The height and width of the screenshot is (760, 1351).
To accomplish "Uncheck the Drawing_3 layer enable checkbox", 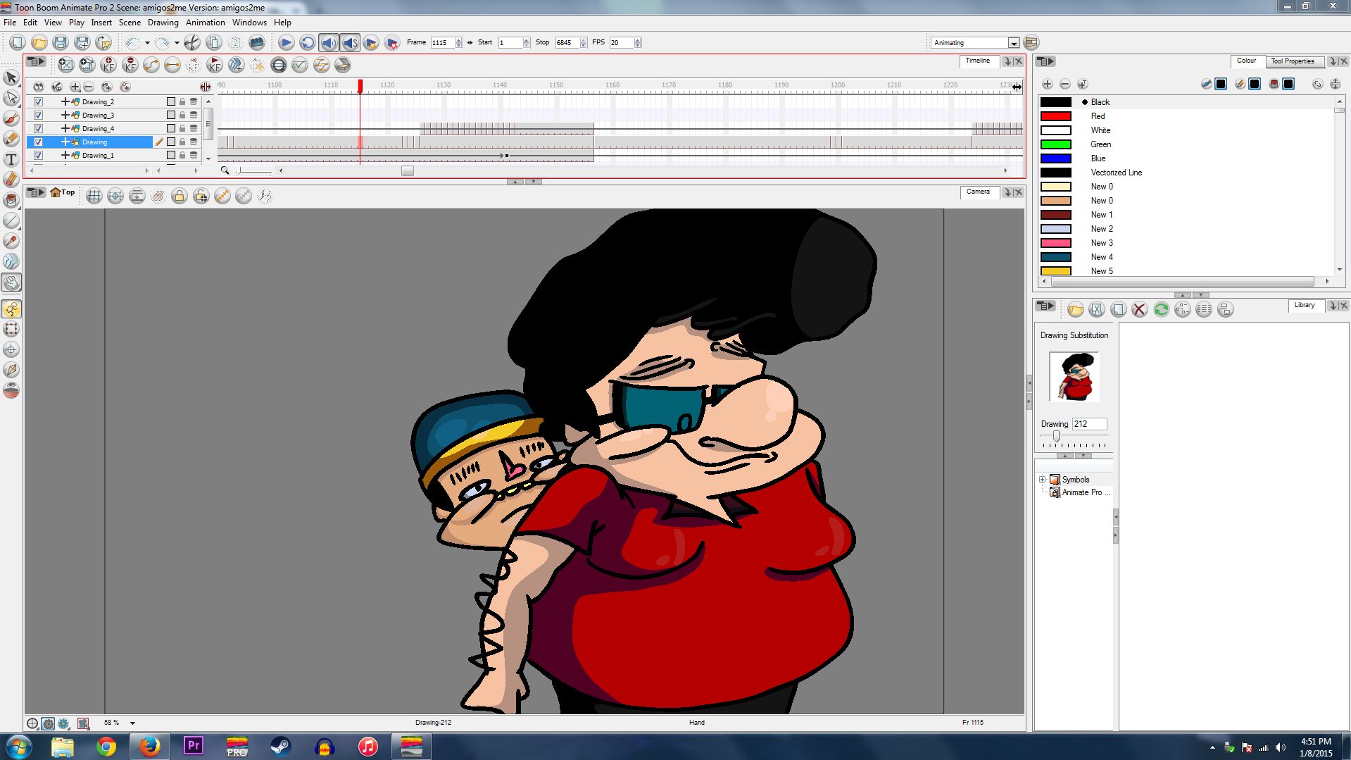I will point(39,115).
